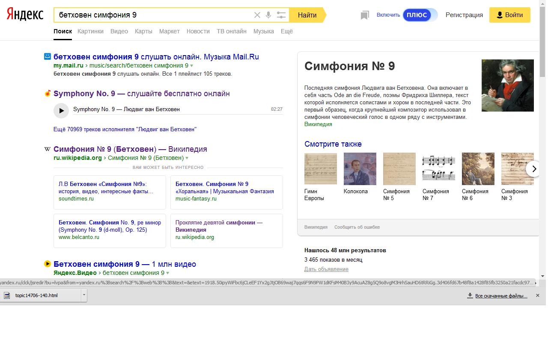The width and height of the screenshot is (548, 342).
Task: Click the microphone voice search icon
Action: [268, 15]
